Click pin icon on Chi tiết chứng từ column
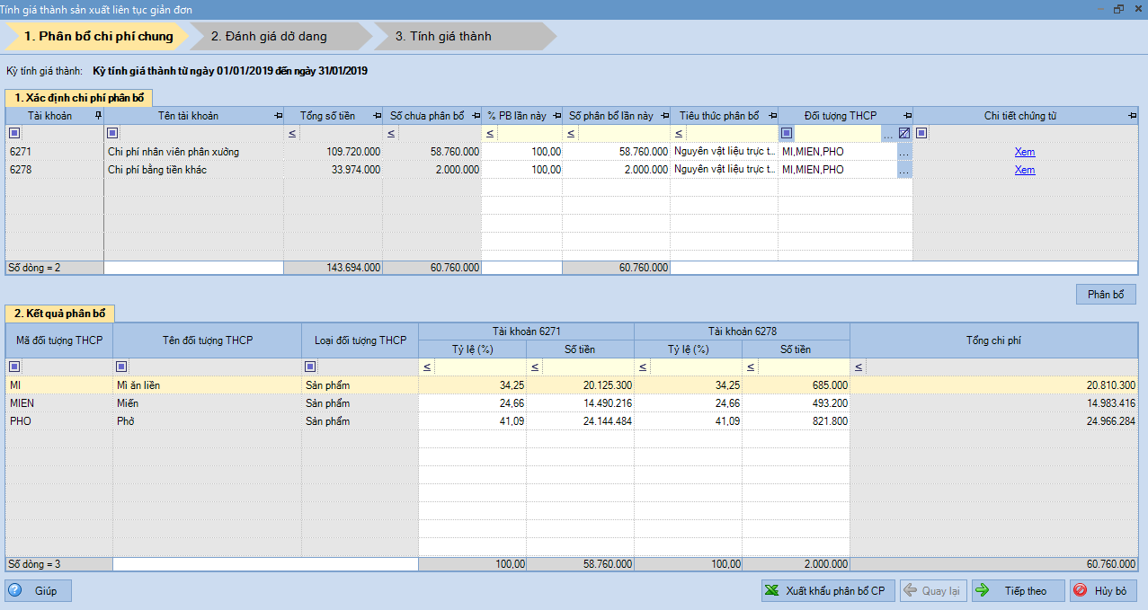 click(1132, 116)
